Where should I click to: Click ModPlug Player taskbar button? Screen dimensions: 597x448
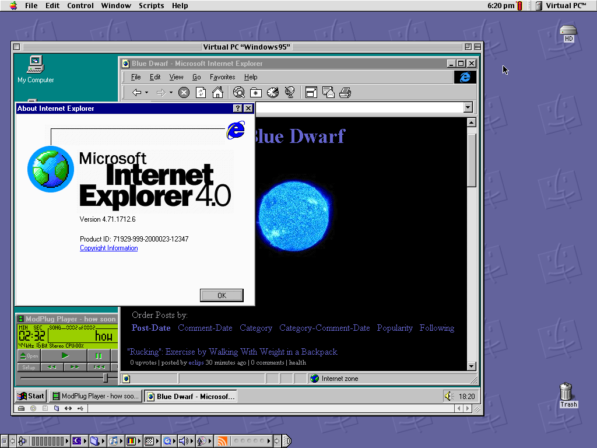[96, 396]
